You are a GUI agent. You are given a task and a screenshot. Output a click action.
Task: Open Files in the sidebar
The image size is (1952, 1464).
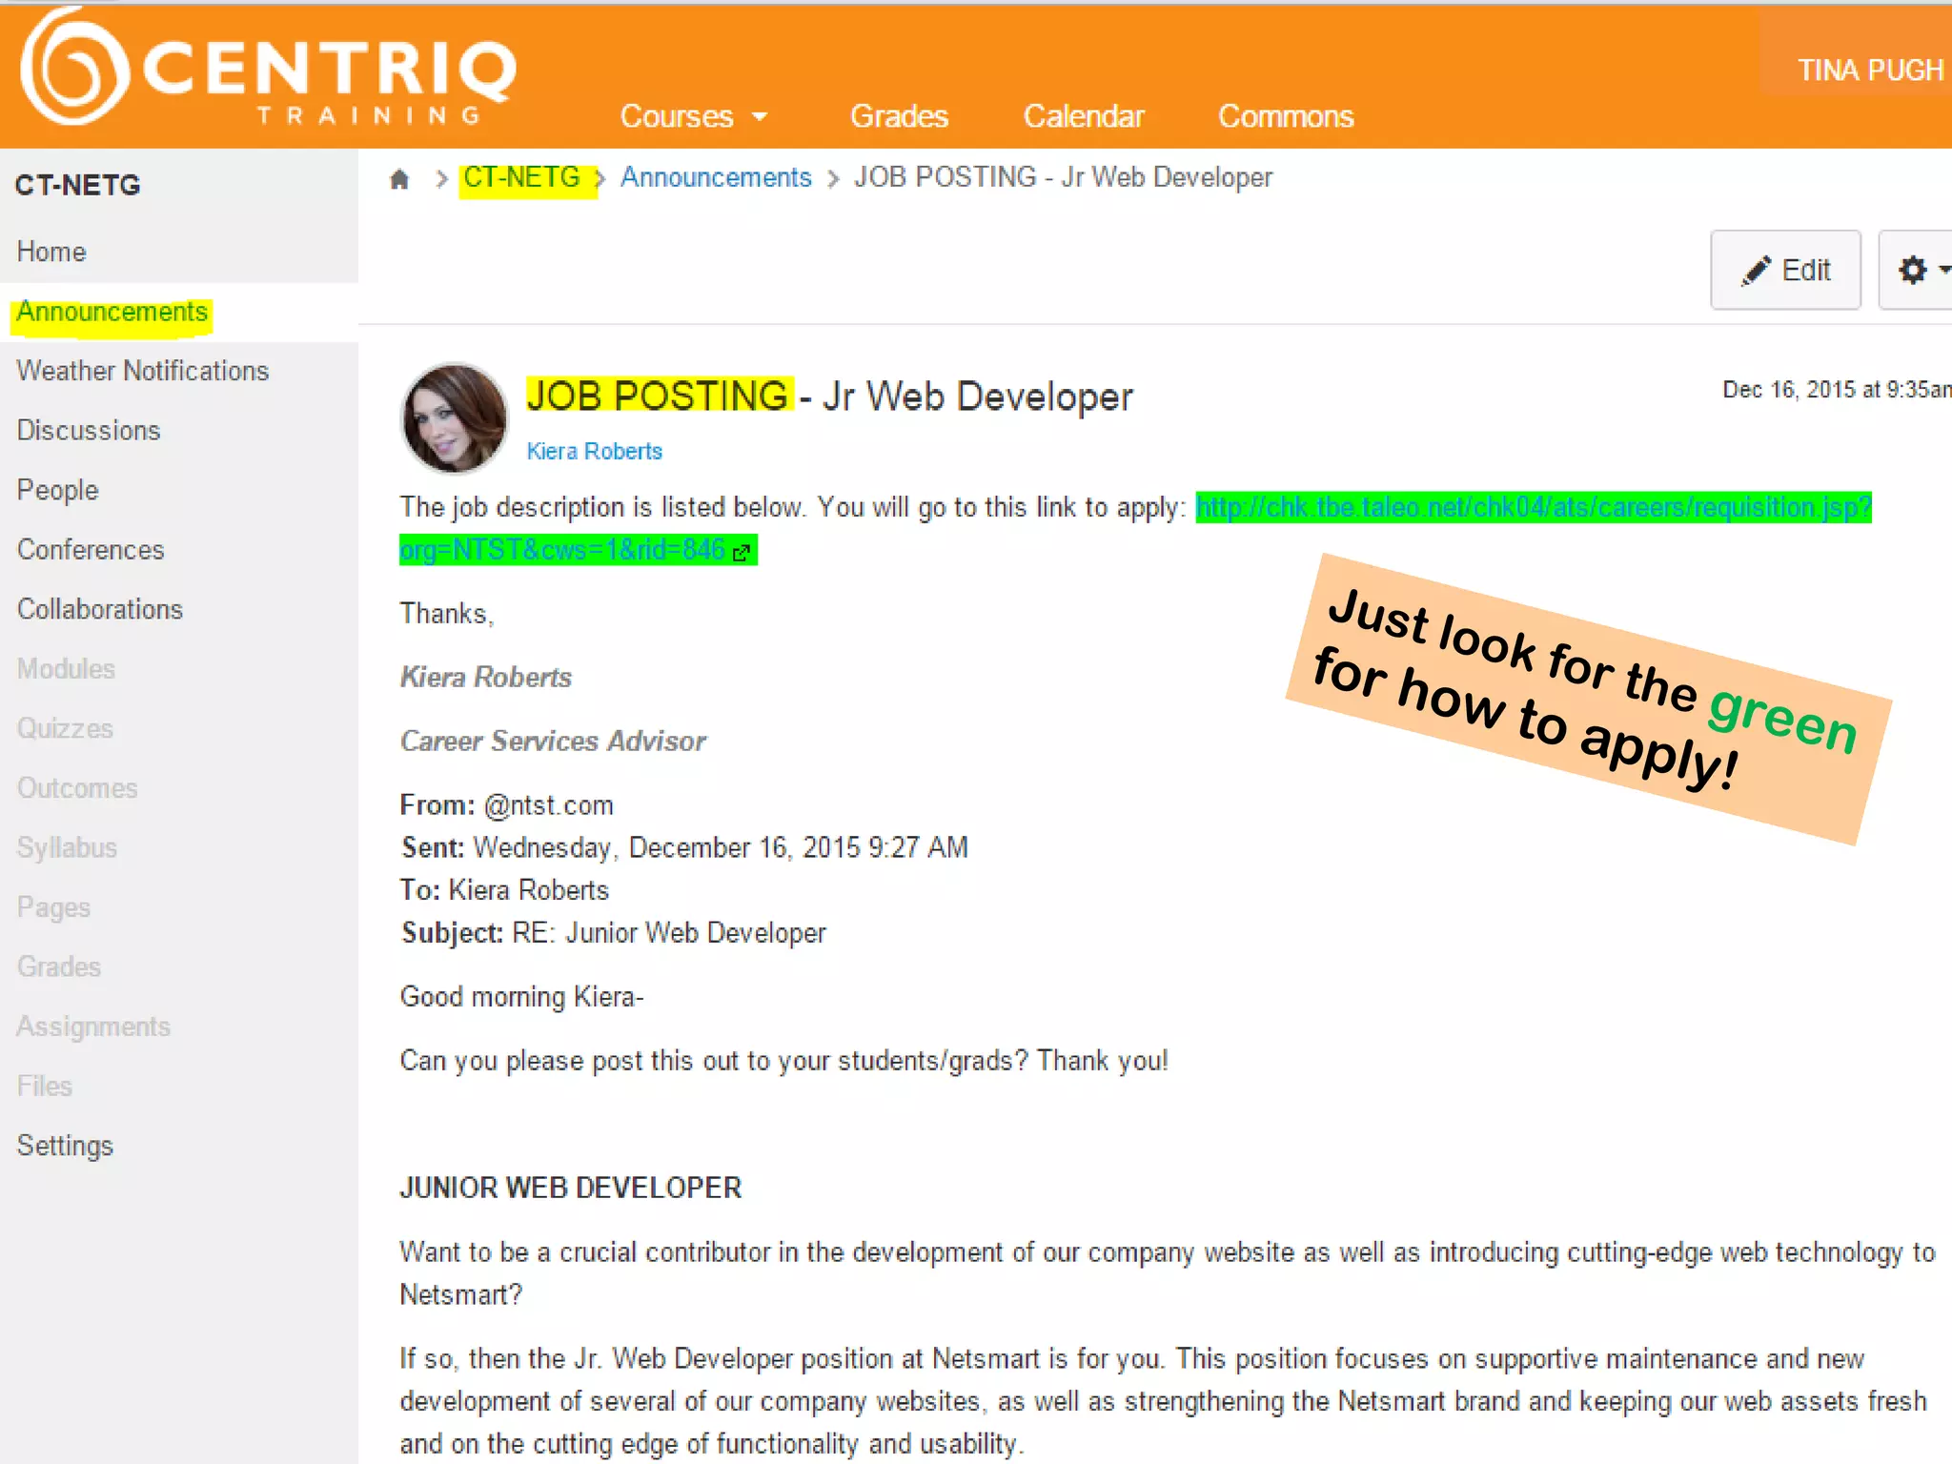pos(45,1086)
